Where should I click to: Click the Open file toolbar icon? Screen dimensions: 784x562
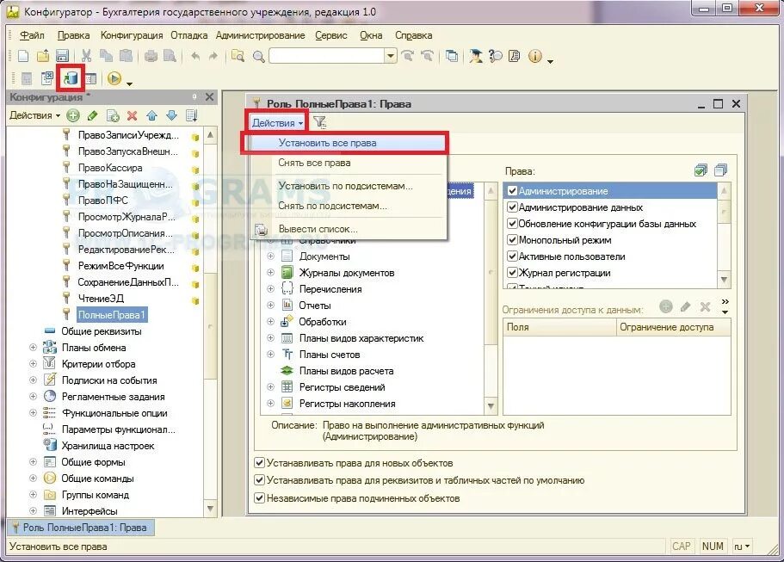[43, 56]
